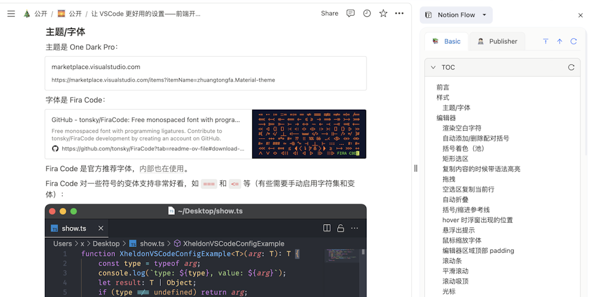The height and width of the screenshot is (297, 595).
Task: Click the blue up arrow icon
Action: coord(560,41)
